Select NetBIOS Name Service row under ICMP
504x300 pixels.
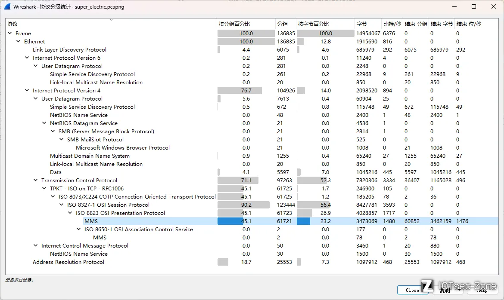(x=252, y=254)
